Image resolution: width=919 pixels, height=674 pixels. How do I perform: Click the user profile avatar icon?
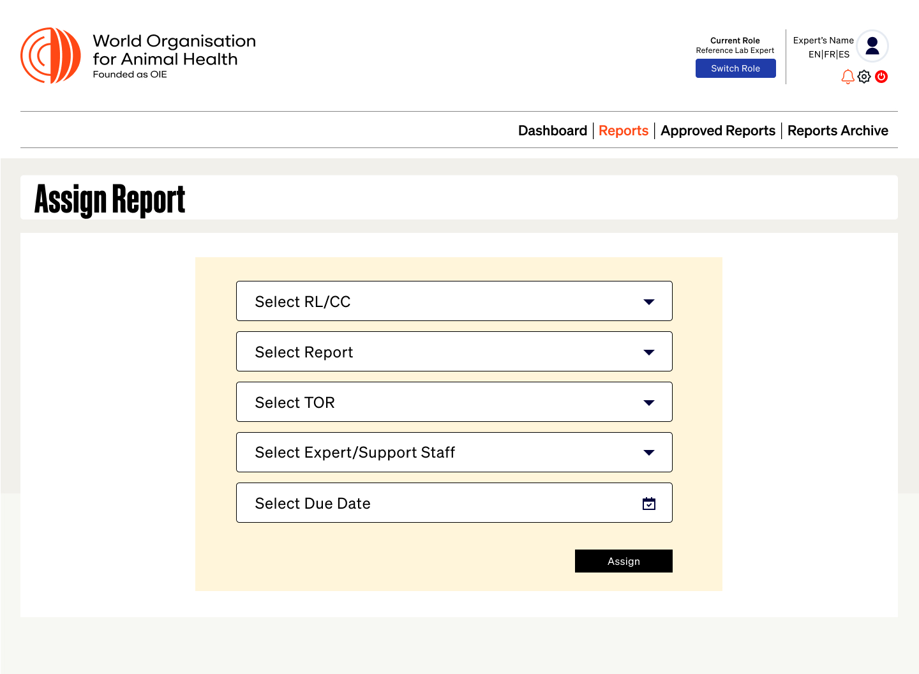pos(872,46)
